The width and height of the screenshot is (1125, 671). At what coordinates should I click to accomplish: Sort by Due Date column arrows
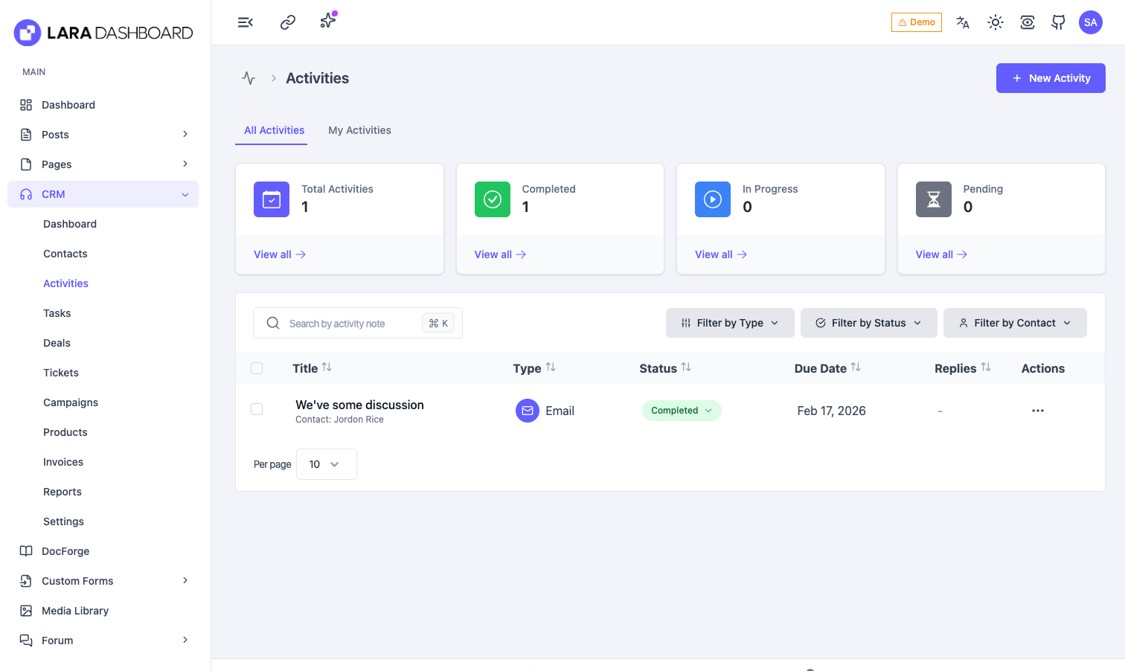tap(856, 367)
